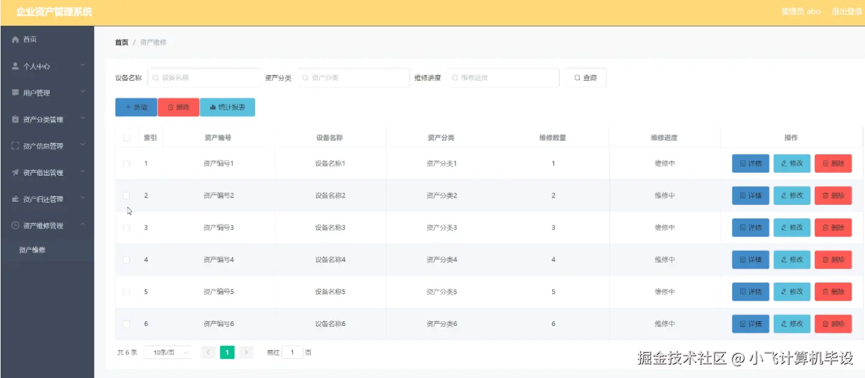Click the chart icon on 统计报表 button
The width and height of the screenshot is (865, 378).
pyautogui.click(x=213, y=107)
